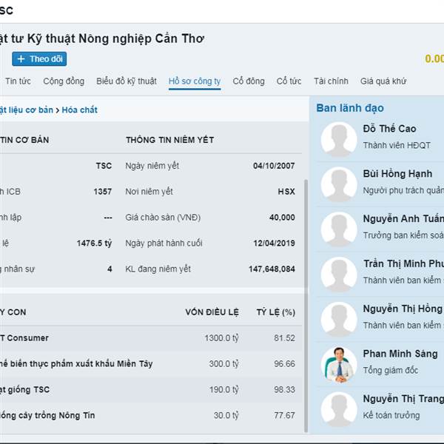Click the VỐN ĐIỀU LỆ column header
Screen dimensions: 444x444
(x=212, y=312)
